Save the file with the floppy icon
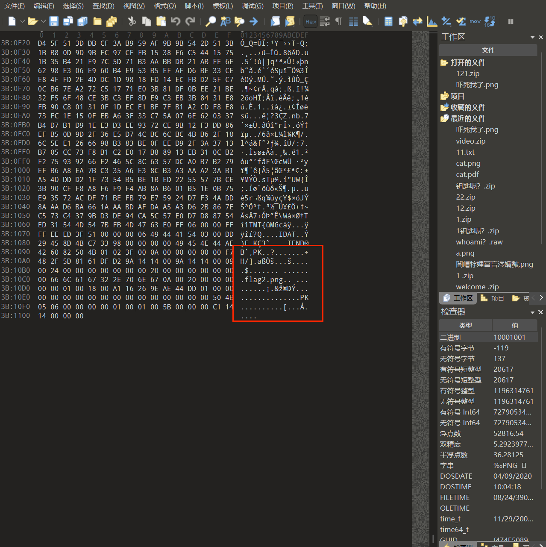This screenshot has width=546, height=547. click(x=54, y=21)
